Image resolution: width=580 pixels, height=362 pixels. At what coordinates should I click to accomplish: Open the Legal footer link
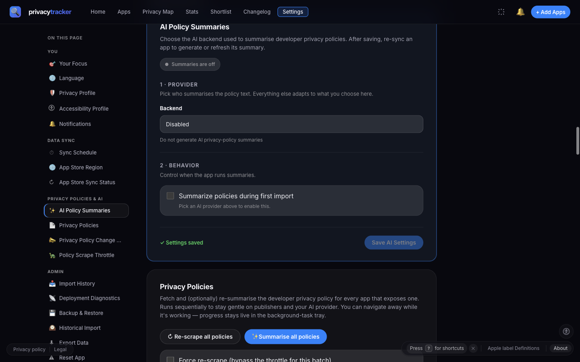pos(60,349)
